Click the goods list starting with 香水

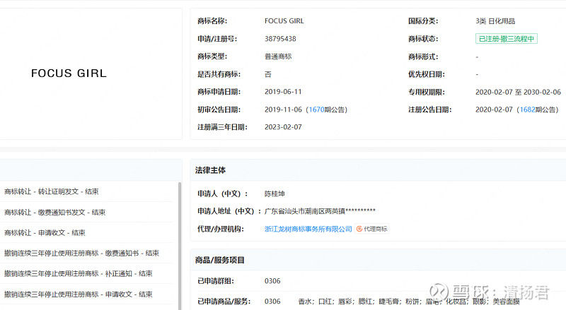point(409,302)
